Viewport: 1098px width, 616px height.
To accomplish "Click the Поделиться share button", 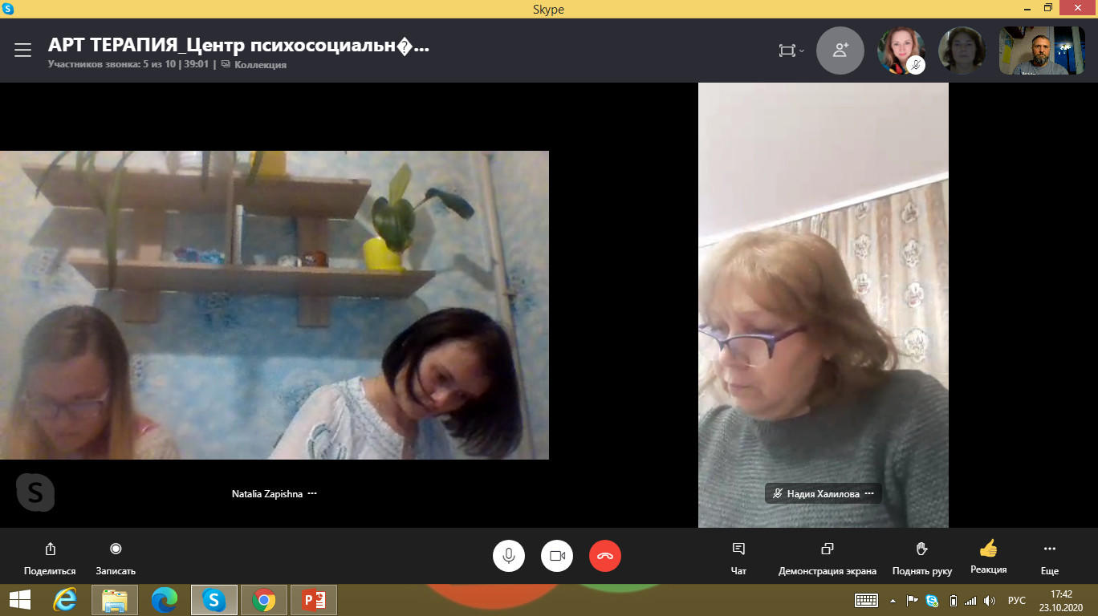I will pos(50,558).
